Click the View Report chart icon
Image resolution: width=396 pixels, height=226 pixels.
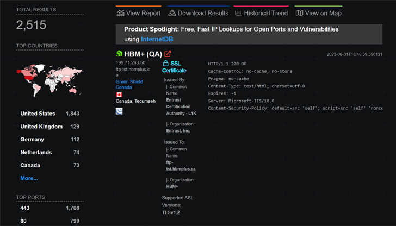click(120, 13)
